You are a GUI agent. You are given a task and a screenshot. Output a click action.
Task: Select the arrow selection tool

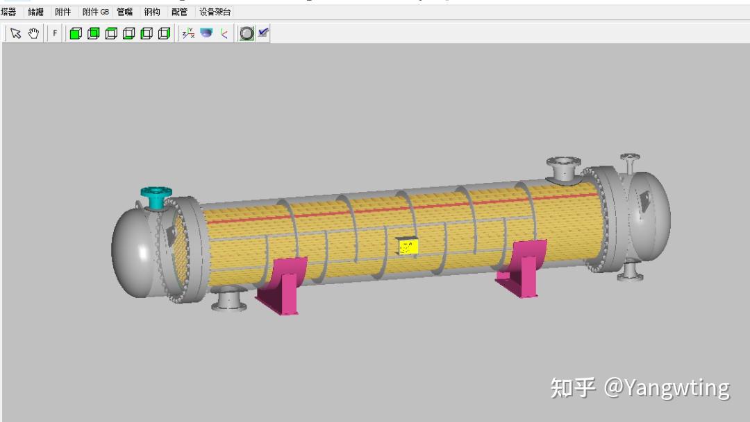click(16, 32)
